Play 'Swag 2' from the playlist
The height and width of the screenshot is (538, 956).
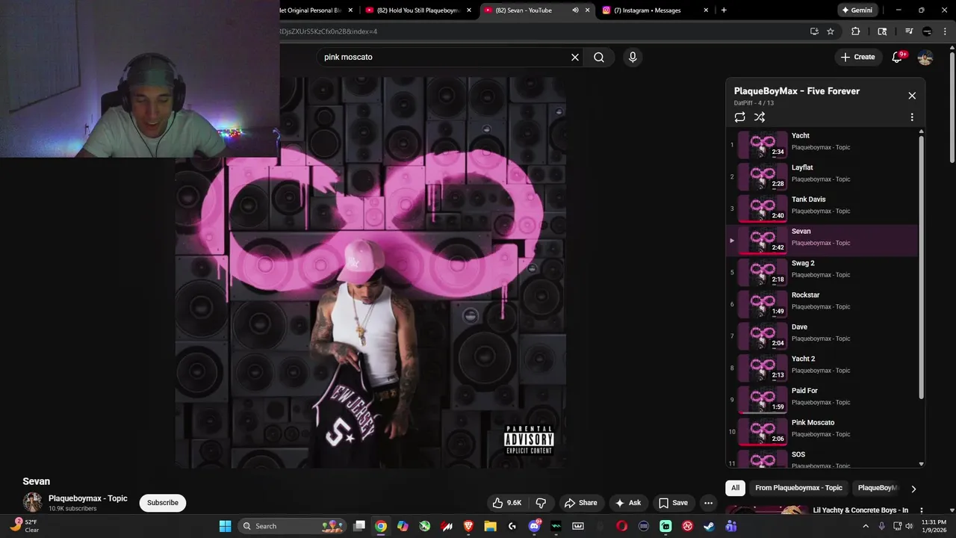[822, 272]
